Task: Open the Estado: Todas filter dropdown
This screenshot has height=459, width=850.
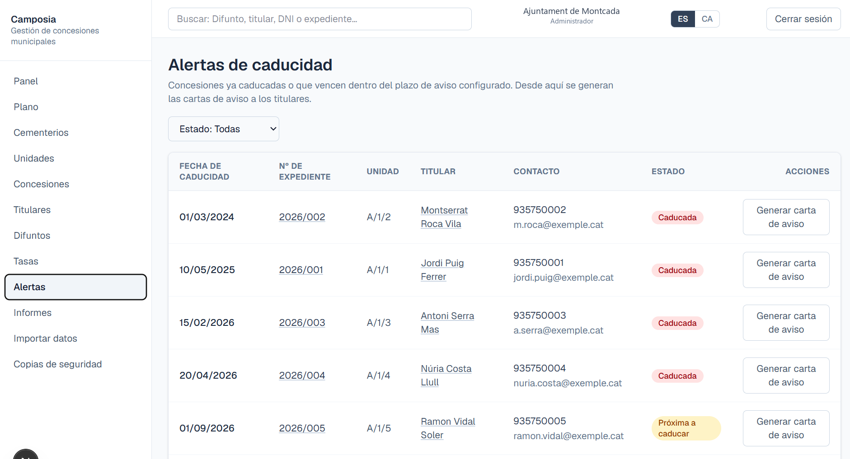Action: [x=224, y=129]
